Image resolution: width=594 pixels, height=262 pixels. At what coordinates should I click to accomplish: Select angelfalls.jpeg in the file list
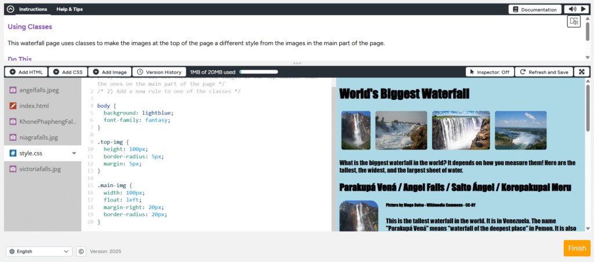point(39,90)
